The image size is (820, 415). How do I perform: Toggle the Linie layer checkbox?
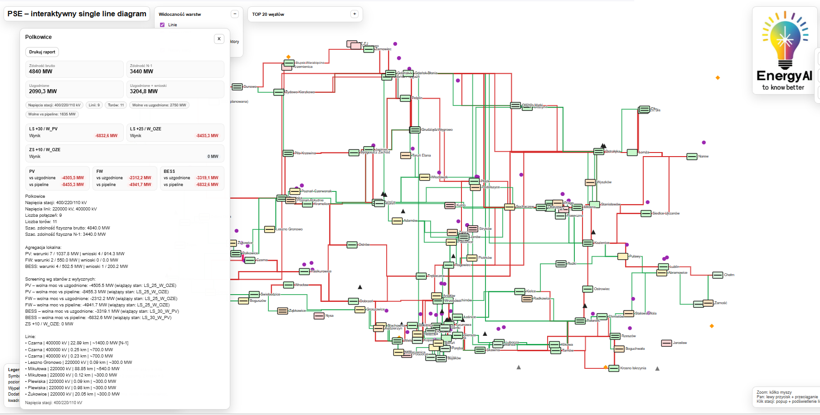pyautogui.click(x=162, y=25)
